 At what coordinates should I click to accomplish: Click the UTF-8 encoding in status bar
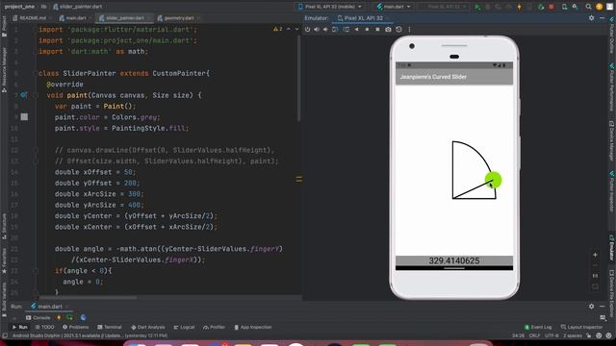[552, 335]
